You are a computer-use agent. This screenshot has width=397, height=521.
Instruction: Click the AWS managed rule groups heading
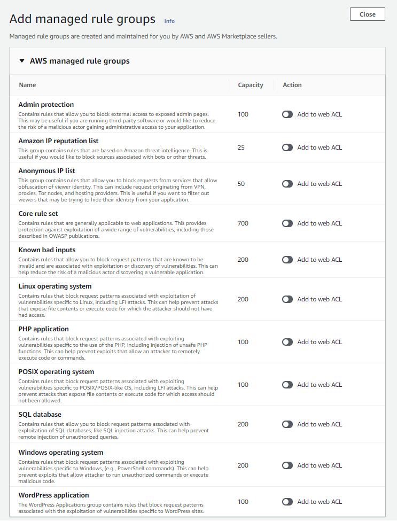pos(80,61)
